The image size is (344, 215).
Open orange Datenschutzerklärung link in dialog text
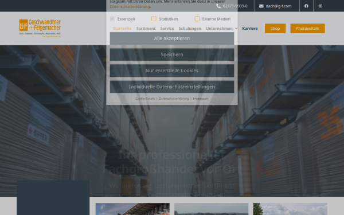coord(130,6)
